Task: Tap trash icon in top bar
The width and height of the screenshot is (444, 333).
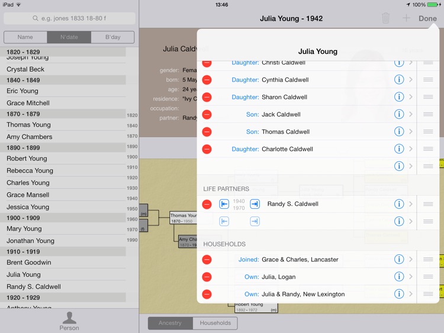Action: [x=385, y=18]
